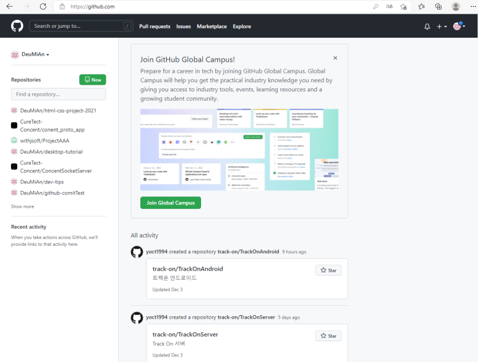This screenshot has width=478, height=362.
Task: Click avatar beside DeuMiAn/github-comitTest
Action: point(14,193)
